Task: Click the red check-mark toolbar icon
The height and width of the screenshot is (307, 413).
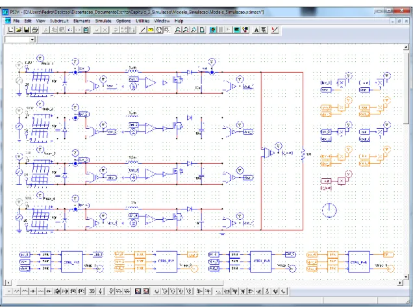Action: [x=275, y=30]
